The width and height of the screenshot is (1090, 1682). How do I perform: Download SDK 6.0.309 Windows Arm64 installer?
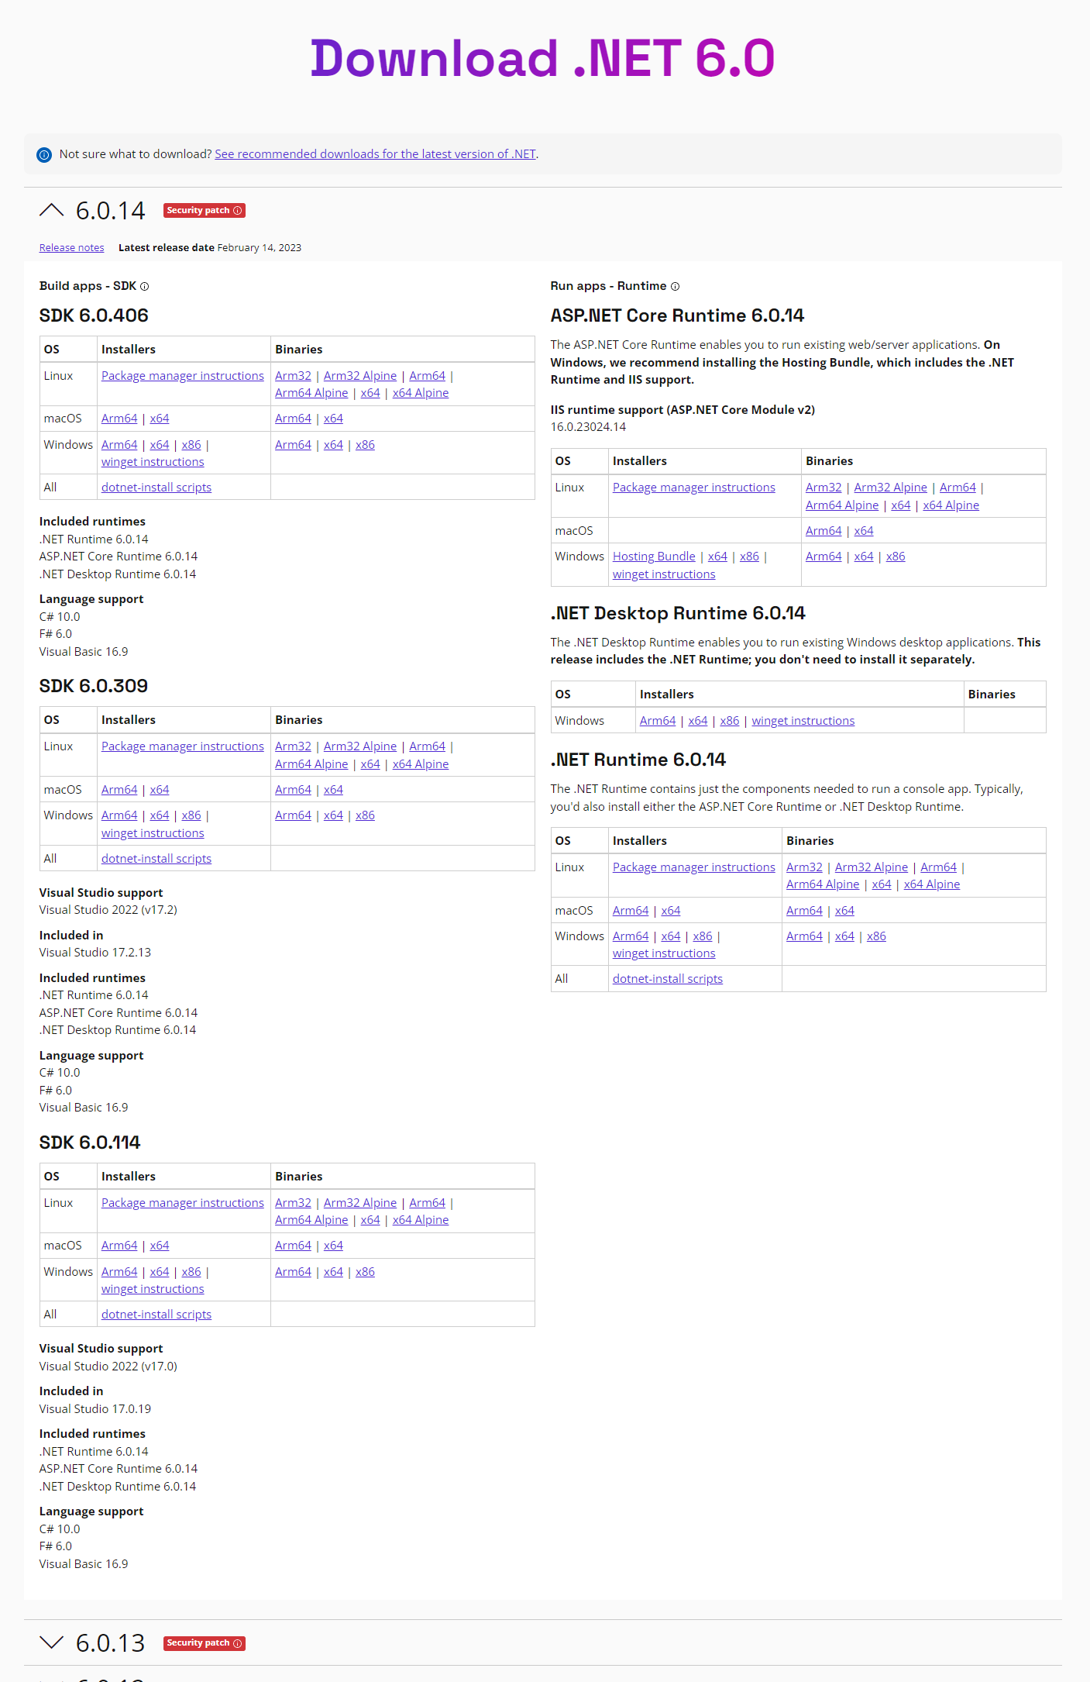pyautogui.click(x=119, y=815)
